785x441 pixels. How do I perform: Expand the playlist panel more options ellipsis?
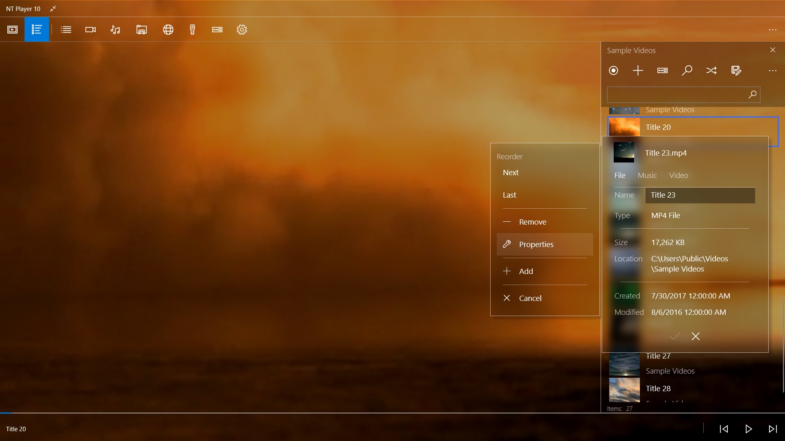click(x=772, y=71)
